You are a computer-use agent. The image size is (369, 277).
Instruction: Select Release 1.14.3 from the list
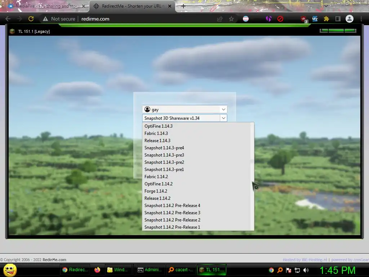[x=196, y=141]
